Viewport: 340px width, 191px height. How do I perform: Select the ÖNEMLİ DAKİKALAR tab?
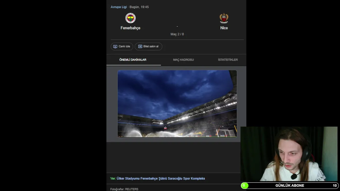tap(133, 60)
